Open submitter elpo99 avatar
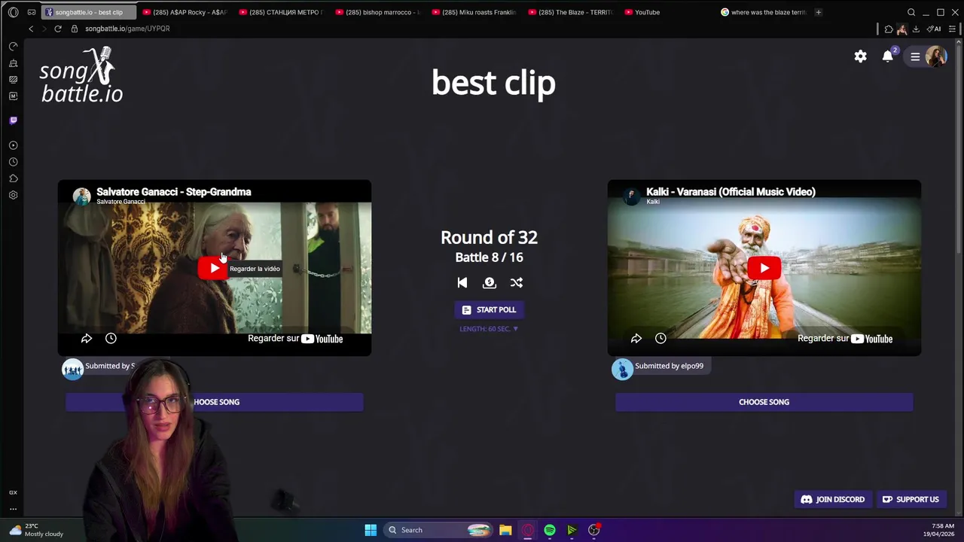Screen dimensions: 964x542 (622, 369)
